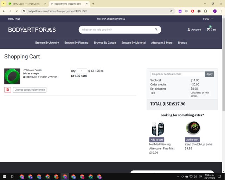Click the Qty quantity field
The height and width of the screenshot is (180, 225).
coord(82,71)
